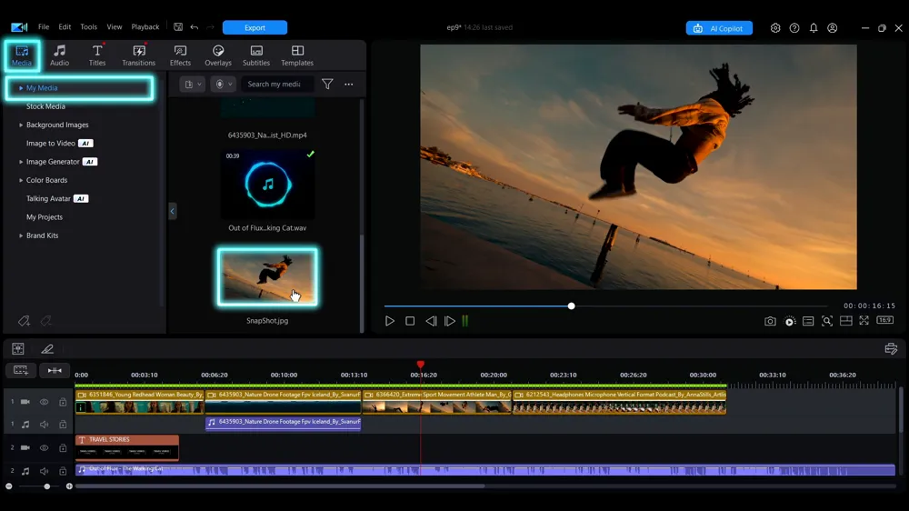Open the media filter funnel
The width and height of the screenshot is (909, 511).
coord(327,84)
